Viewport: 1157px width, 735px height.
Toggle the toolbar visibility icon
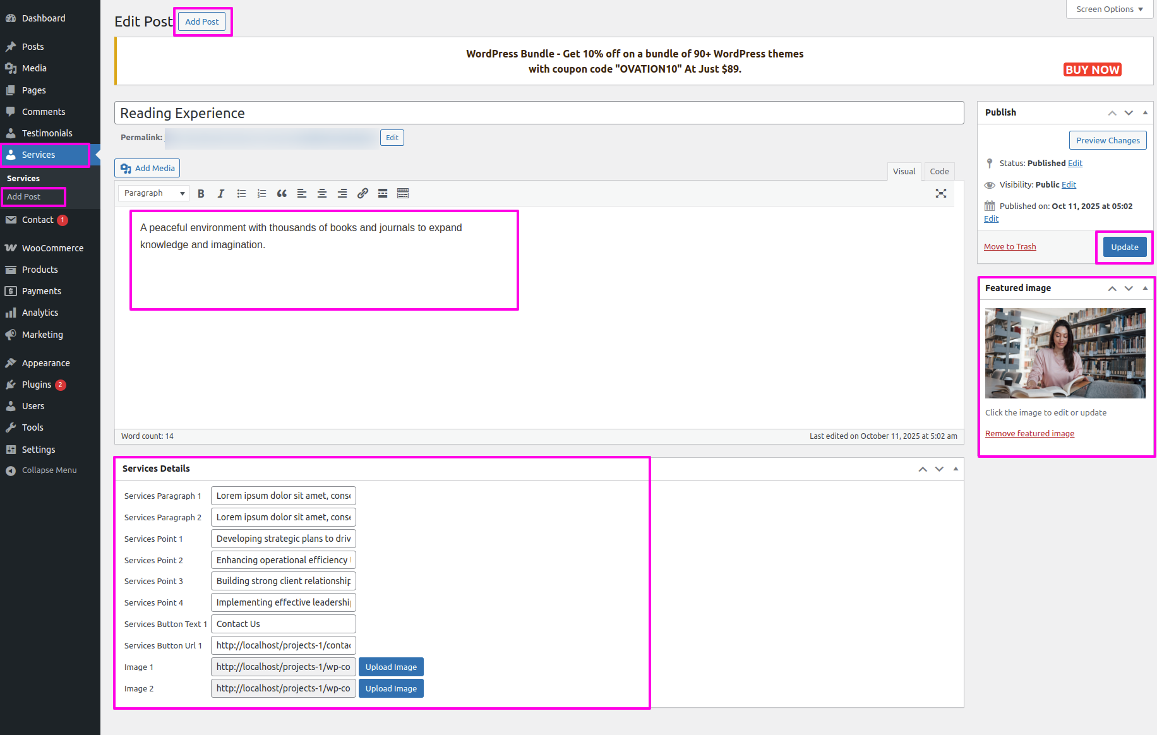point(403,194)
